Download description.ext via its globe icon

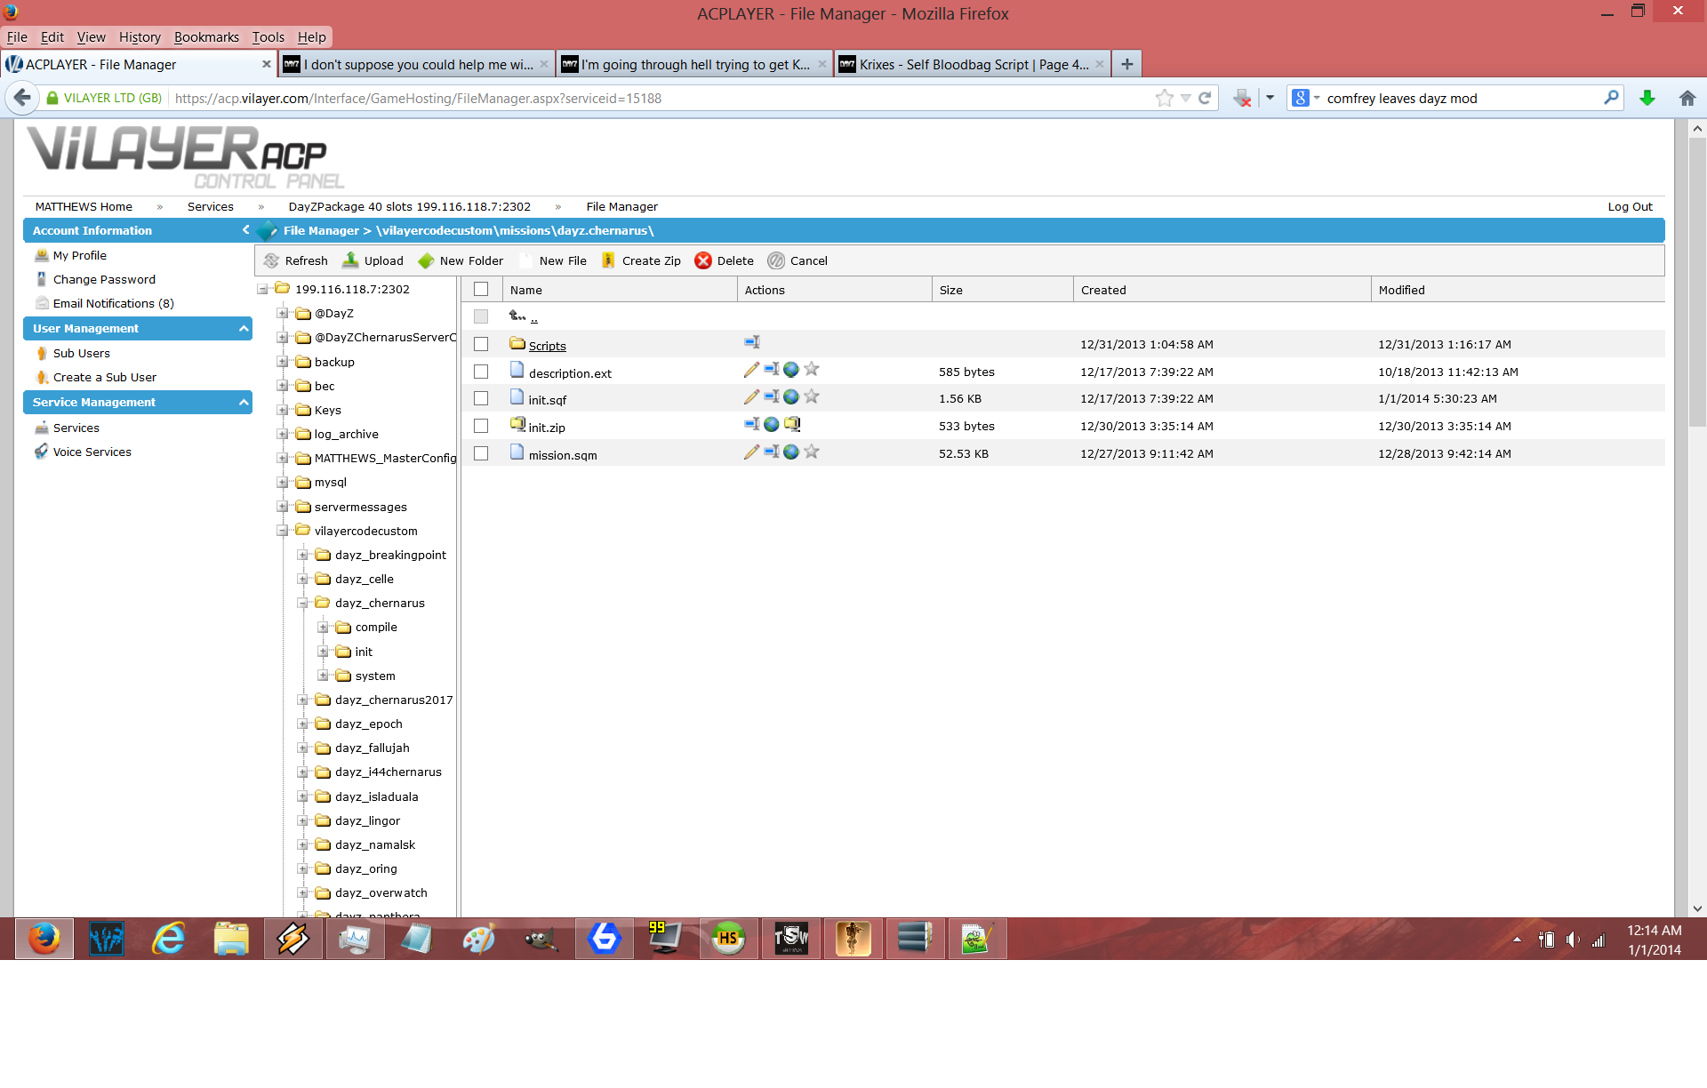pos(790,370)
